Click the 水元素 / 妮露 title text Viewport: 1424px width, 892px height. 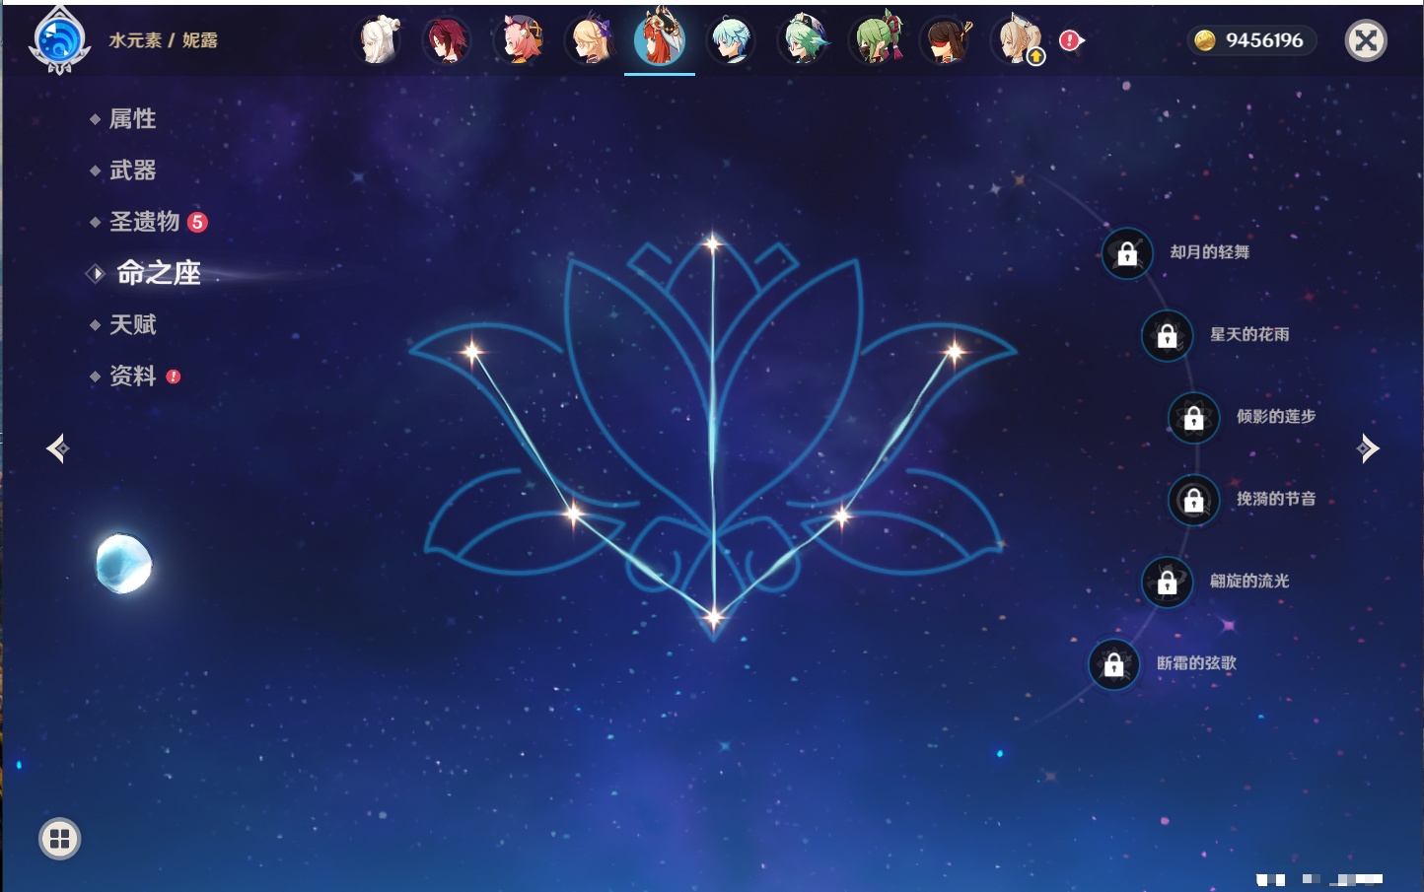click(x=164, y=40)
